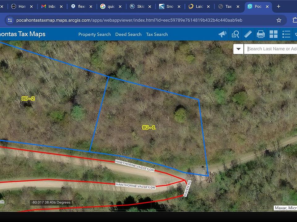Screen dimensions: 297x222
Task: Expand the search source dropdown arrow
Action: (238, 49)
